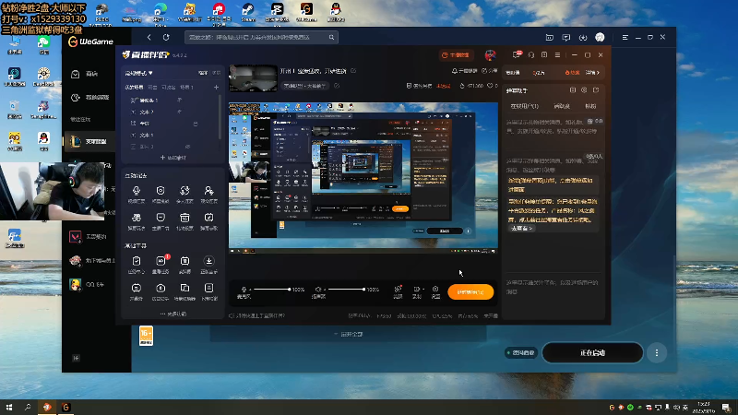Click the WeGame message bubble icon in top bar

tap(566, 38)
